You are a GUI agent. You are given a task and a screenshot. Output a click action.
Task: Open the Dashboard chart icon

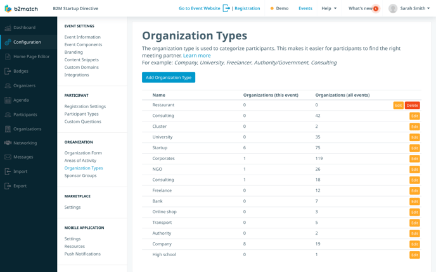[x=8, y=28]
